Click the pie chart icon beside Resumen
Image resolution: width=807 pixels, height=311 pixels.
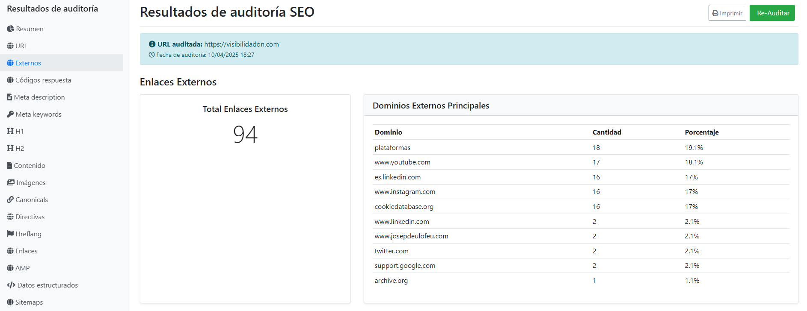10,29
